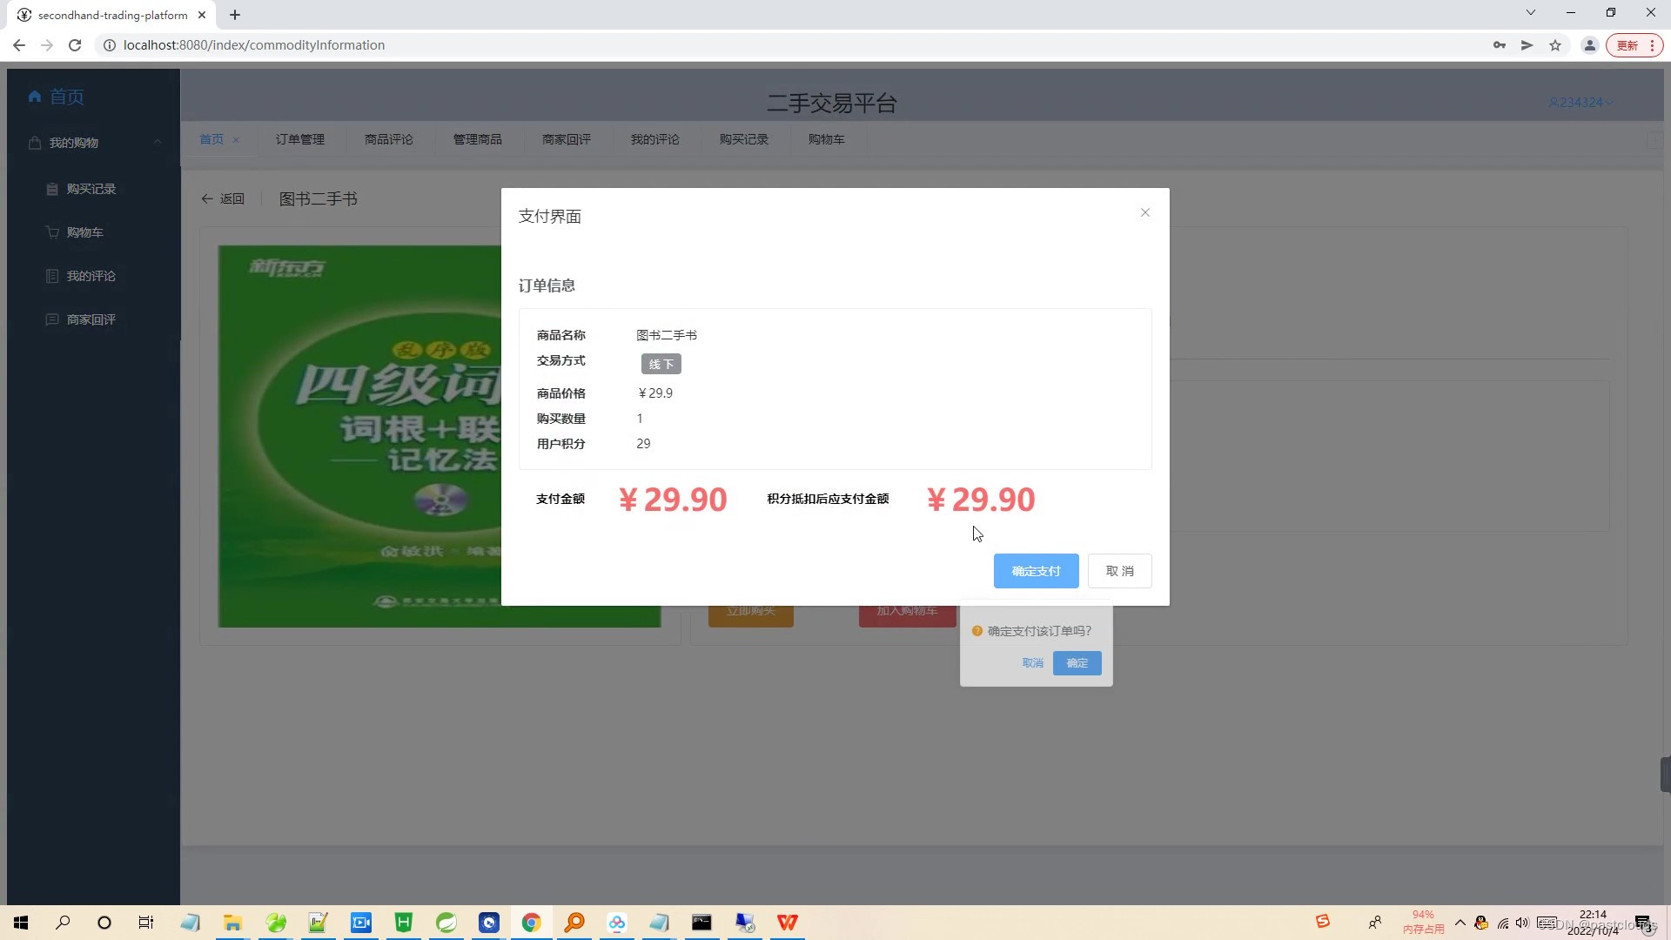Open the 管理商品 tab
This screenshot has height=940, width=1671.
[x=477, y=138]
